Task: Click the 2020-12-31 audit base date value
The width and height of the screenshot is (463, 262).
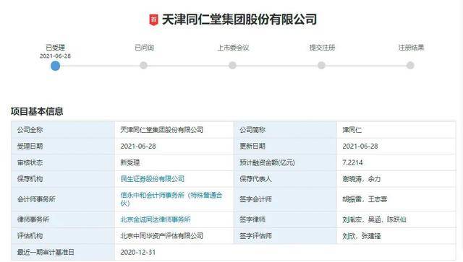Action: coord(138,252)
